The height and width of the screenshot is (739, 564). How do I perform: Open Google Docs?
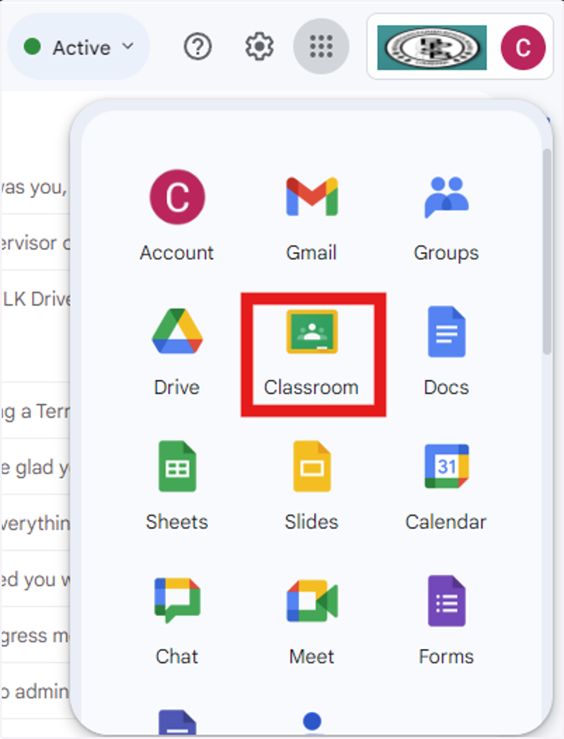[446, 350]
